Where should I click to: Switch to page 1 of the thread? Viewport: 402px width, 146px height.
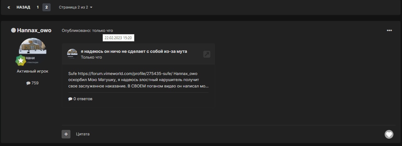tap(38, 7)
